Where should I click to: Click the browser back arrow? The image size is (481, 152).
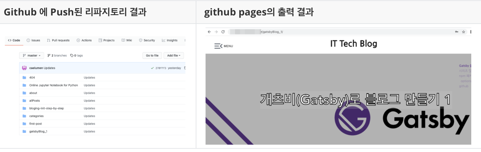coord(209,32)
